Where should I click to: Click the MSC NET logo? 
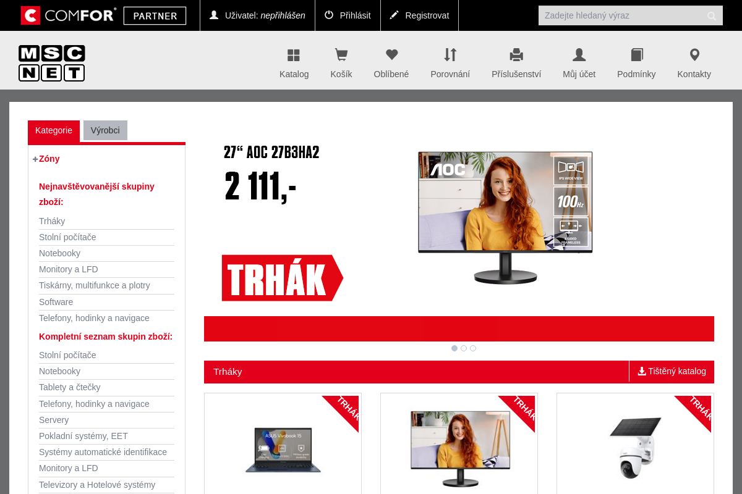click(x=51, y=63)
